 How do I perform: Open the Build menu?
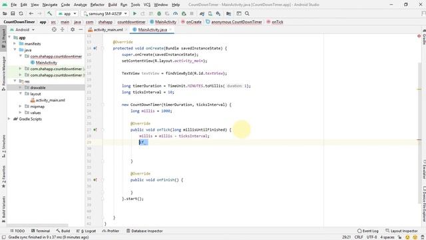click(112, 5)
